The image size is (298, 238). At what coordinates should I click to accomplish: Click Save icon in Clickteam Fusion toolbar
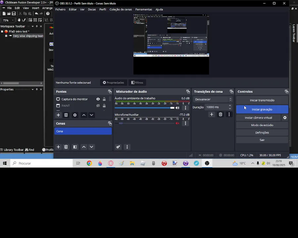[x=14, y=14]
